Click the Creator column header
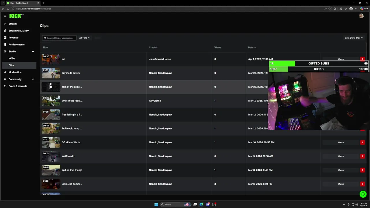Image resolution: width=370 pixels, height=208 pixels. click(x=153, y=47)
